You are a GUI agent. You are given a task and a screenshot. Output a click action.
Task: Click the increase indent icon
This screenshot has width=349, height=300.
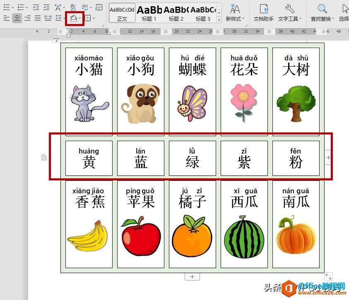tap(46, 7)
